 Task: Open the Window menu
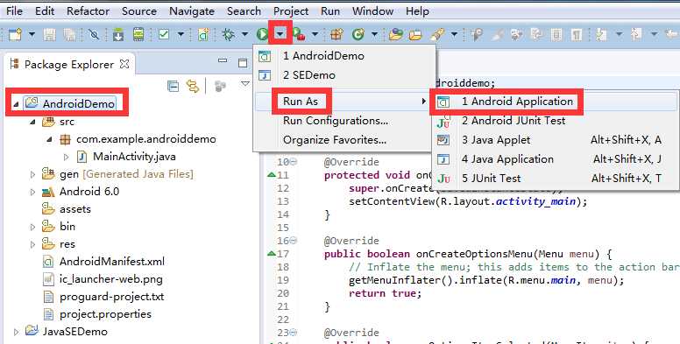[x=372, y=11]
